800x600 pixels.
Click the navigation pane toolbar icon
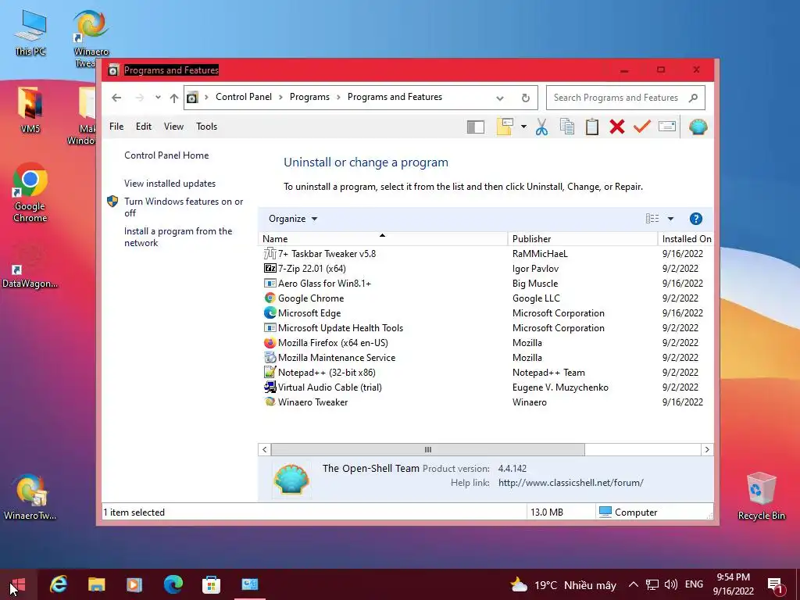click(476, 127)
